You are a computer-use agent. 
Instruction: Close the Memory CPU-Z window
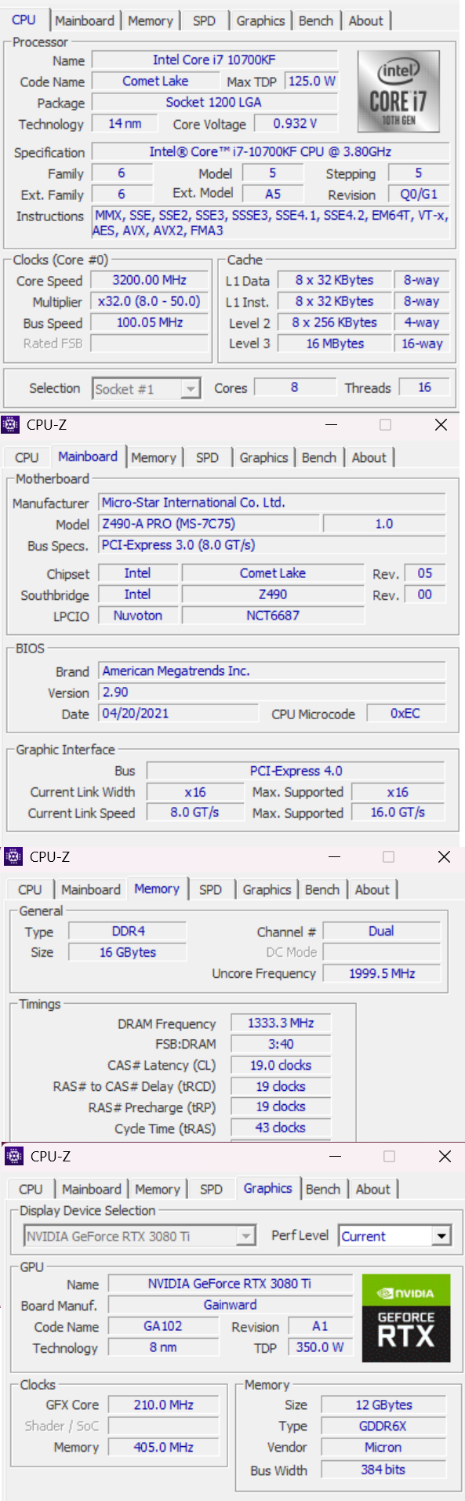click(444, 856)
